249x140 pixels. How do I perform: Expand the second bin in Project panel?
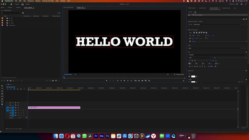point(5,21)
